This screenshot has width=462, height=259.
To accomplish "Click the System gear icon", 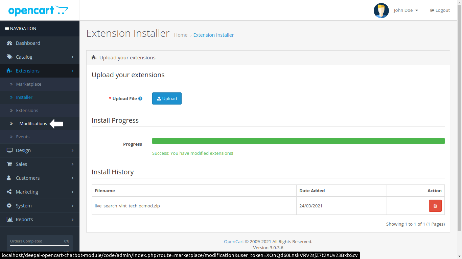I will (9, 206).
